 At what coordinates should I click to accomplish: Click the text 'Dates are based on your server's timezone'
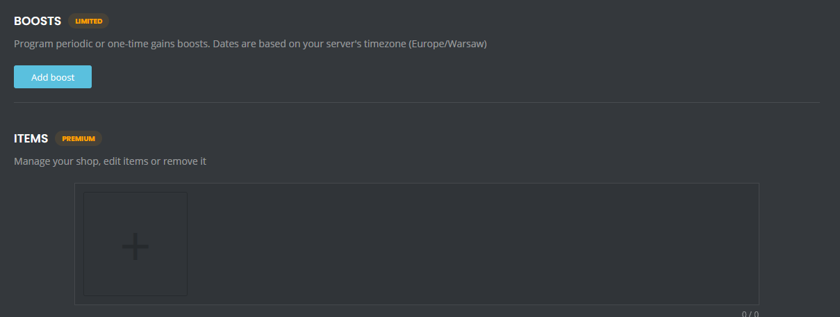[309, 44]
